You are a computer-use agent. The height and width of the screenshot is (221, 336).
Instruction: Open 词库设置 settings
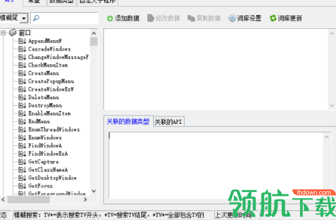(245, 18)
